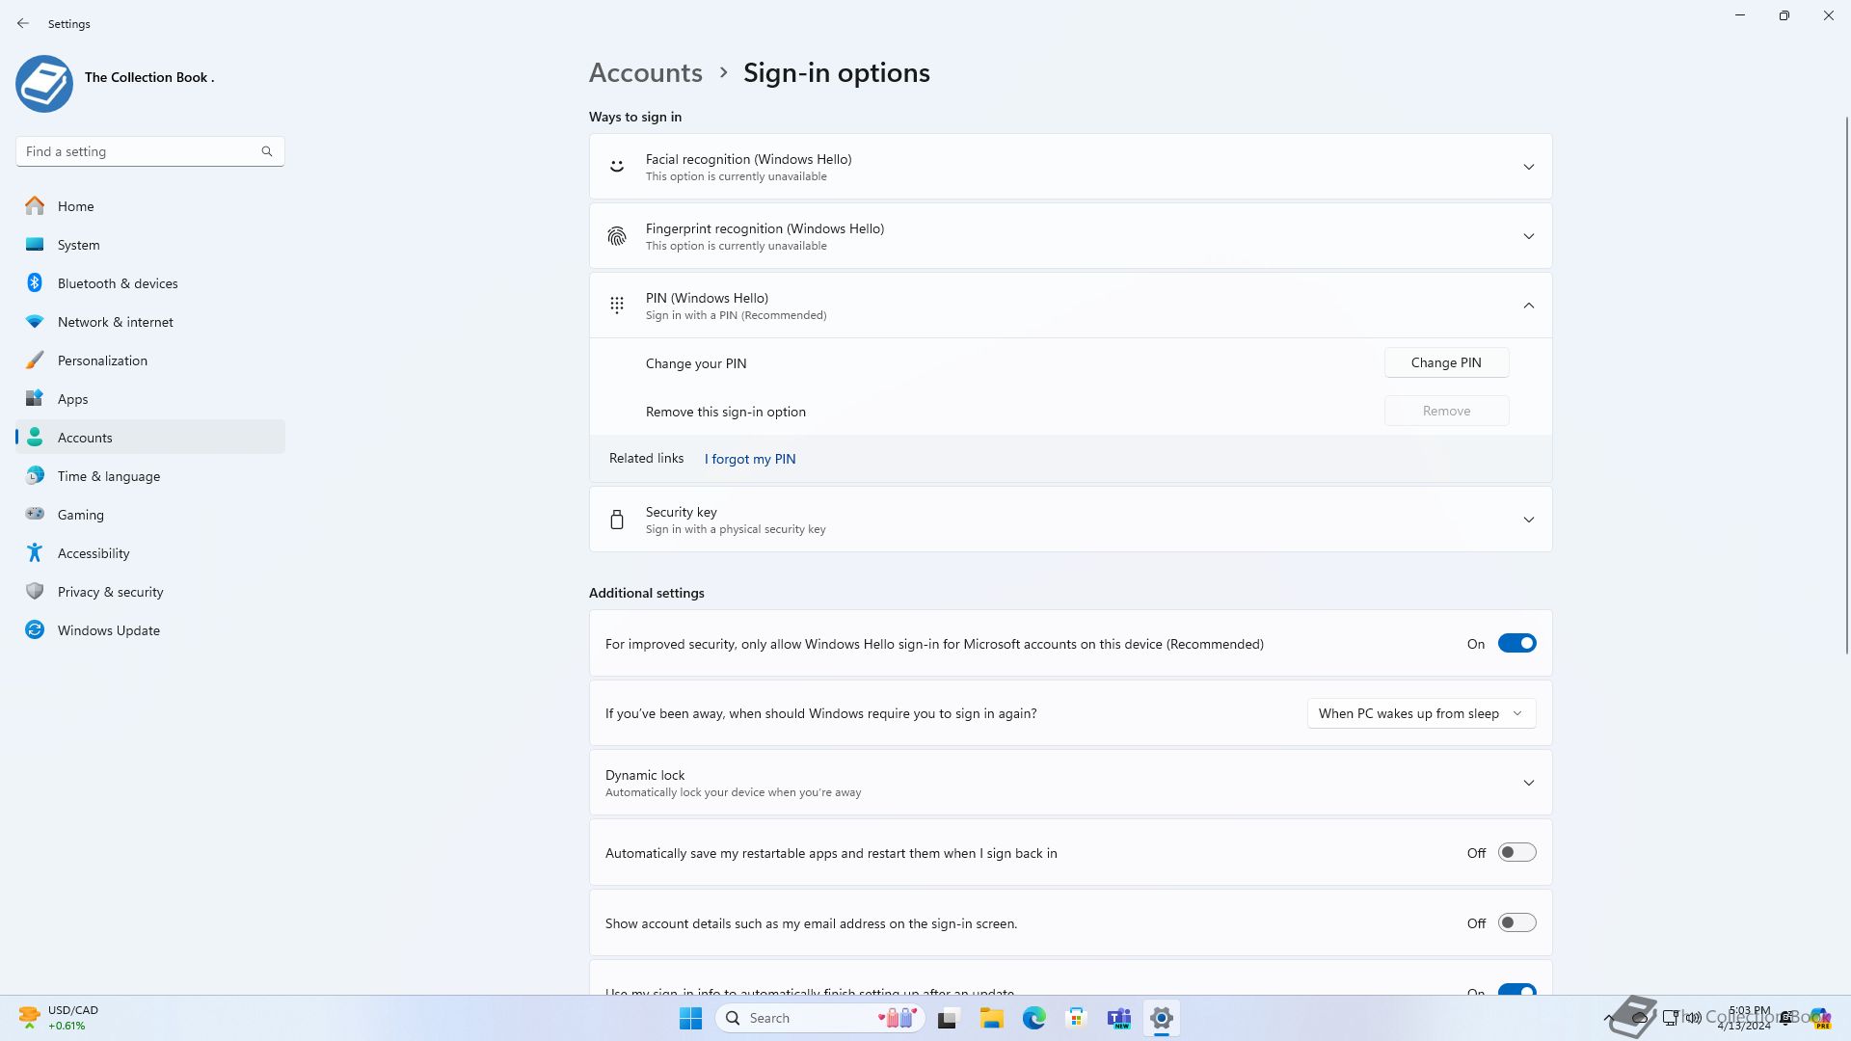1851x1041 pixels.
Task: Disable Windows Hello only sign-in toggle
Action: click(x=1516, y=644)
